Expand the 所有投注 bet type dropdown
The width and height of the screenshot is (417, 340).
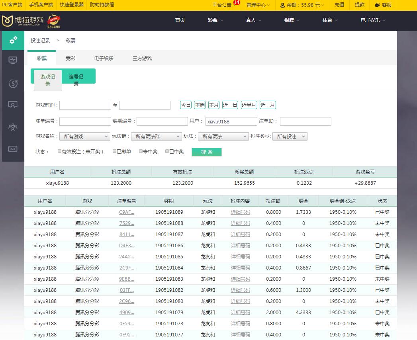pos(290,137)
